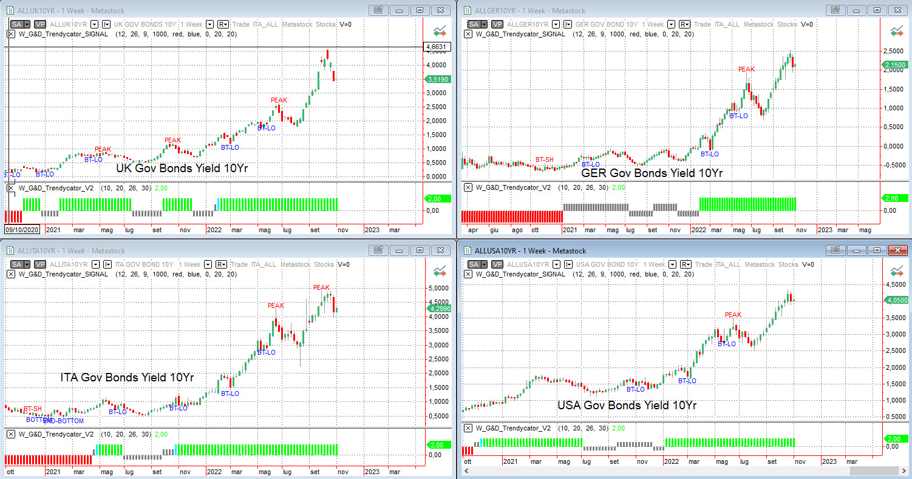Toggle the Trendycator_SIGNAL X box in USA chart
Viewport: 912px width, 479px height.
coord(468,274)
